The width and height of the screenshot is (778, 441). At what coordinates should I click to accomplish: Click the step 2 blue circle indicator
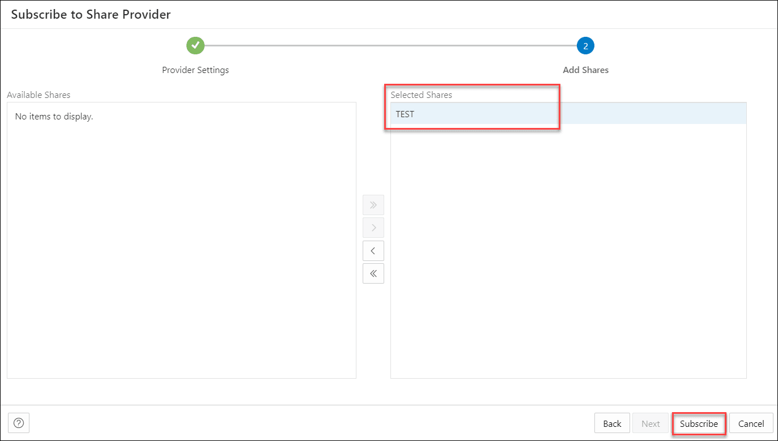pos(585,45)
